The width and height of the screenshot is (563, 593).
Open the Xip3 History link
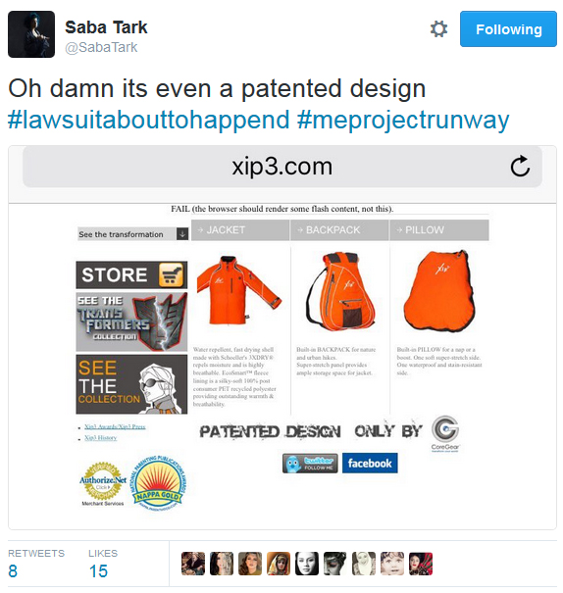coord(101,438)
